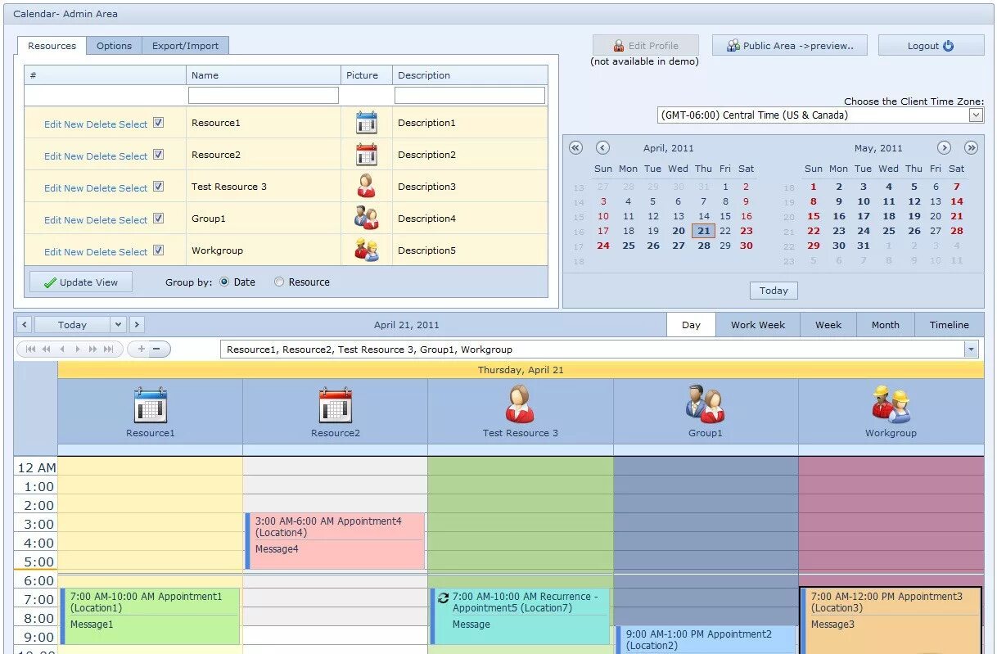997x654 pixels.
Task: Click recurrence icon on Appointment5
Action: point(444,598)
